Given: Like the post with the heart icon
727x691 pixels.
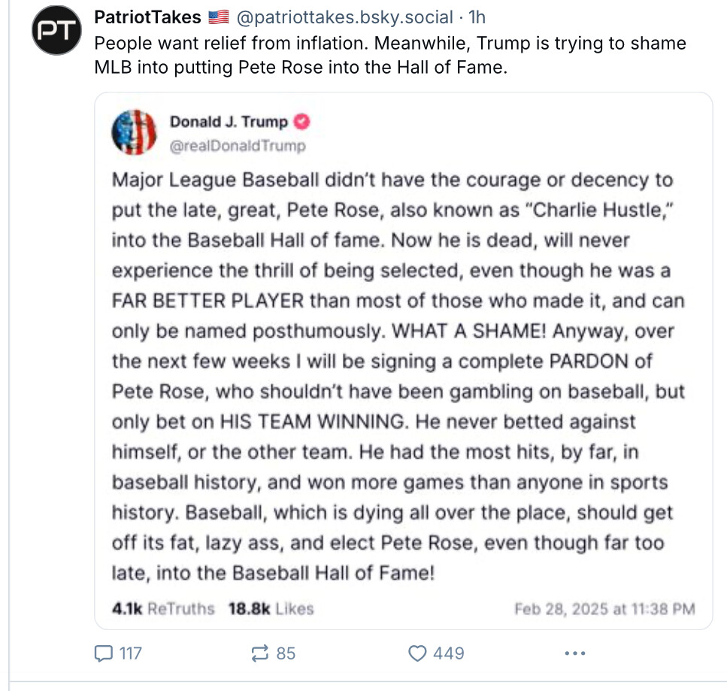Looking at the screenshot, I should pos(417,653).
